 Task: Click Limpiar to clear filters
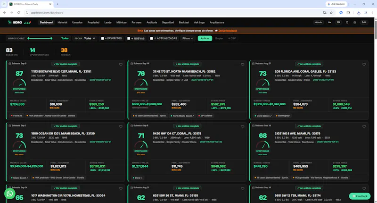219,38
